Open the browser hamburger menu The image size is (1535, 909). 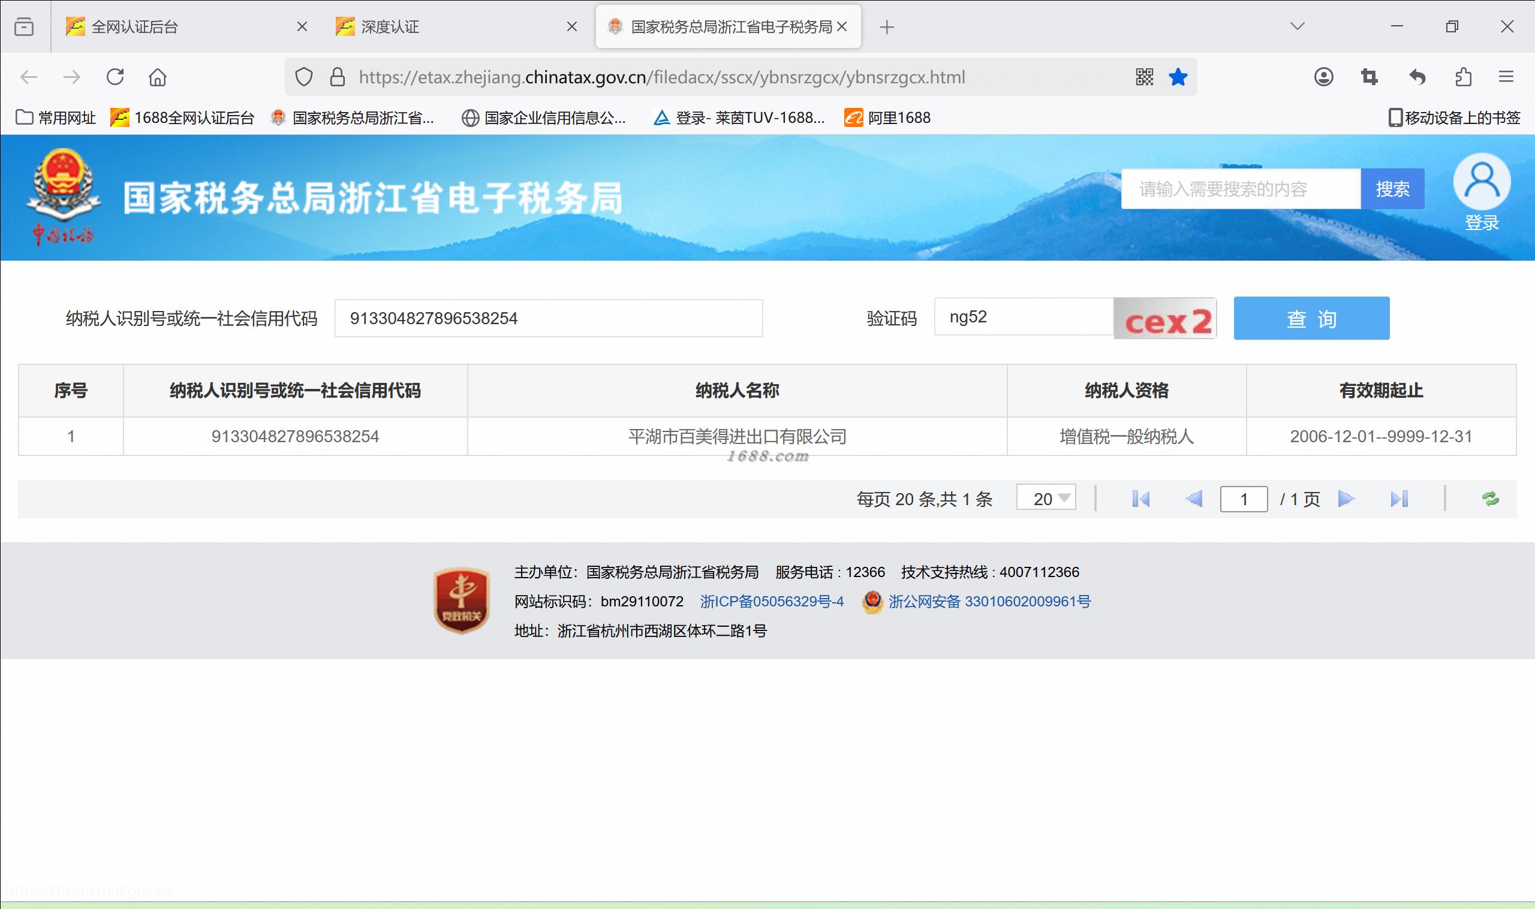pos(1506,77)
